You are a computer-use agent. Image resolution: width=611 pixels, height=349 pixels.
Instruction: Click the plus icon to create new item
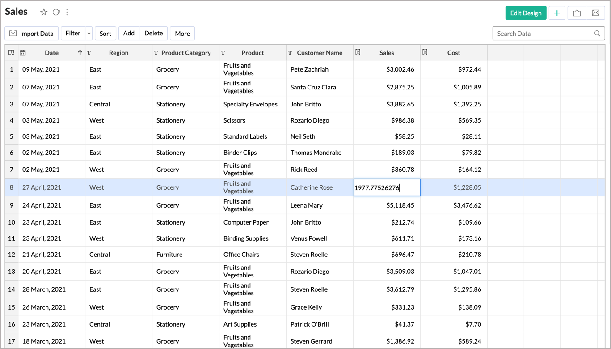(557, 13)
